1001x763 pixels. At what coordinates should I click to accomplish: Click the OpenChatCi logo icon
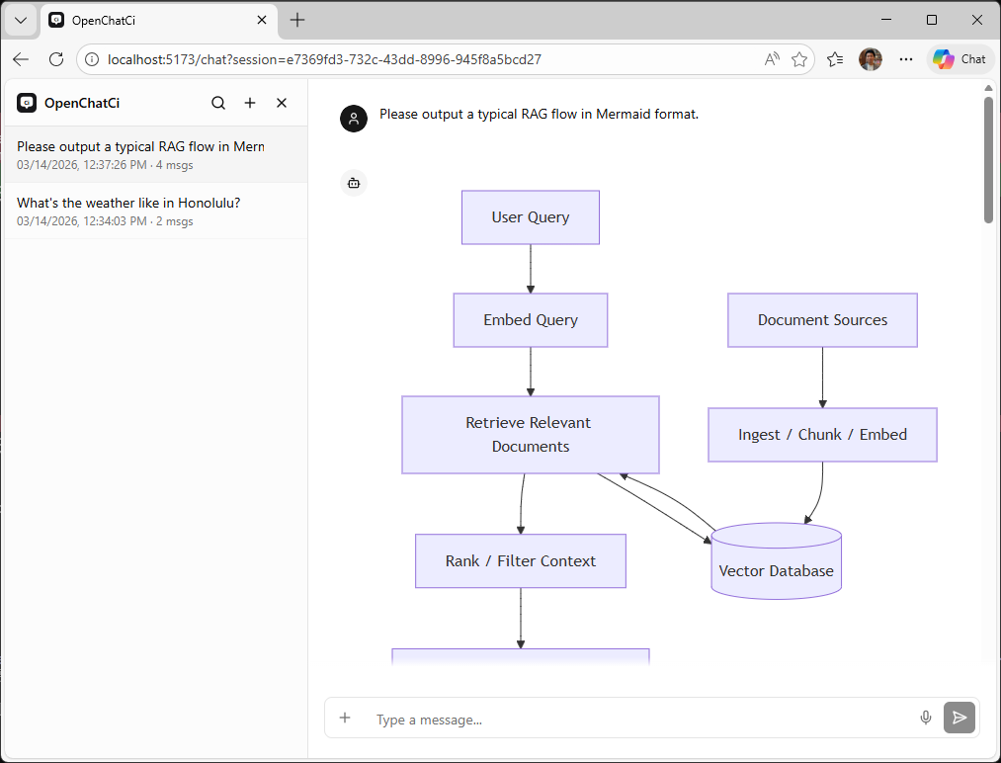(27, 103)
